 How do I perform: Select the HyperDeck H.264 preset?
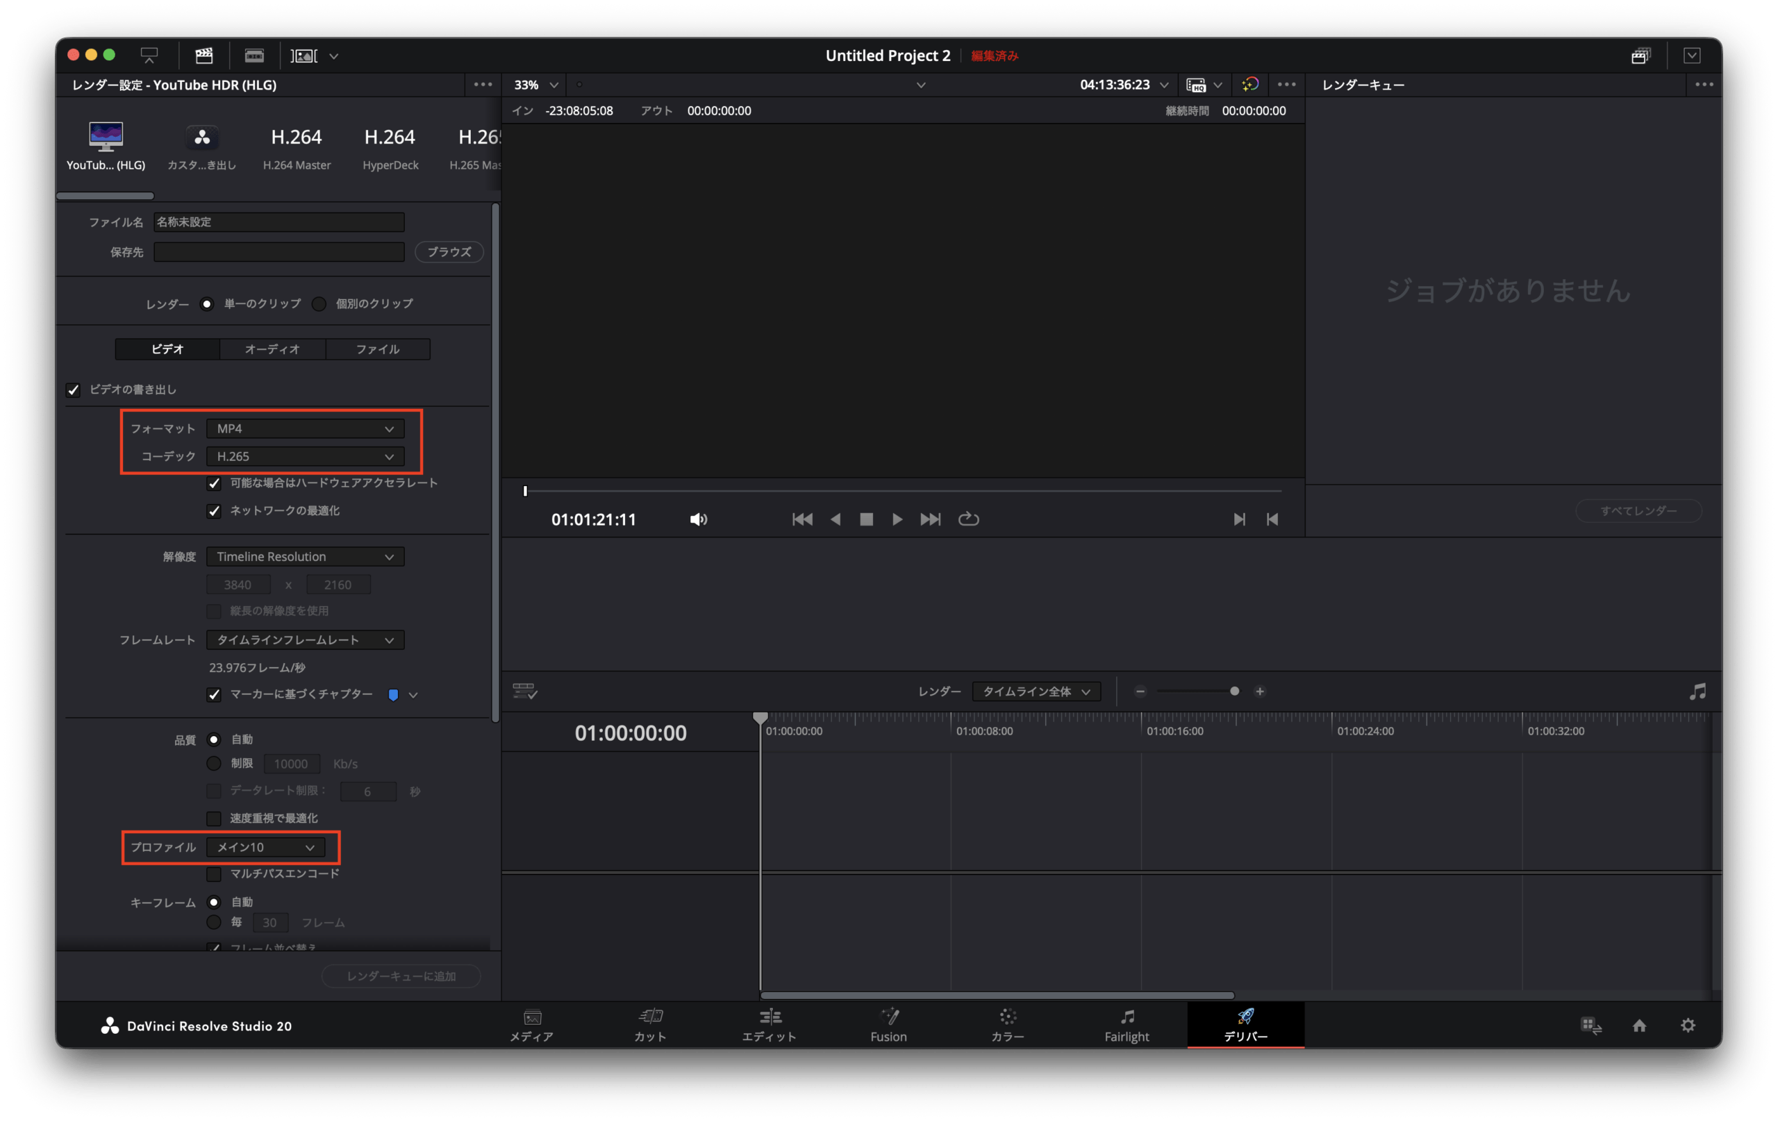pyautogui.click(x=390, y=146)
